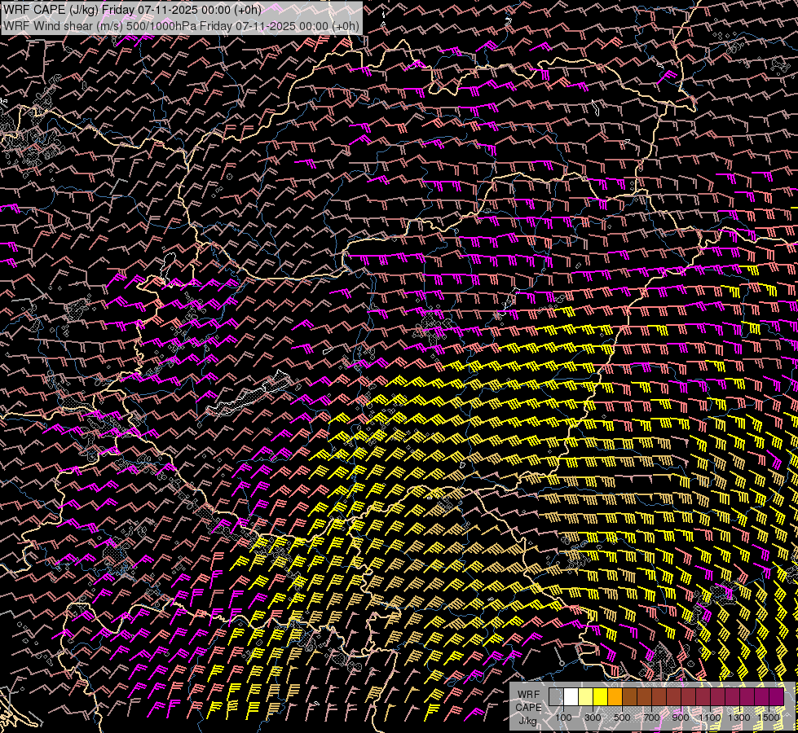Click the orange swatch in the CAPE legend
The height and width of the screenshot is (733, 798).
(615, 697)
